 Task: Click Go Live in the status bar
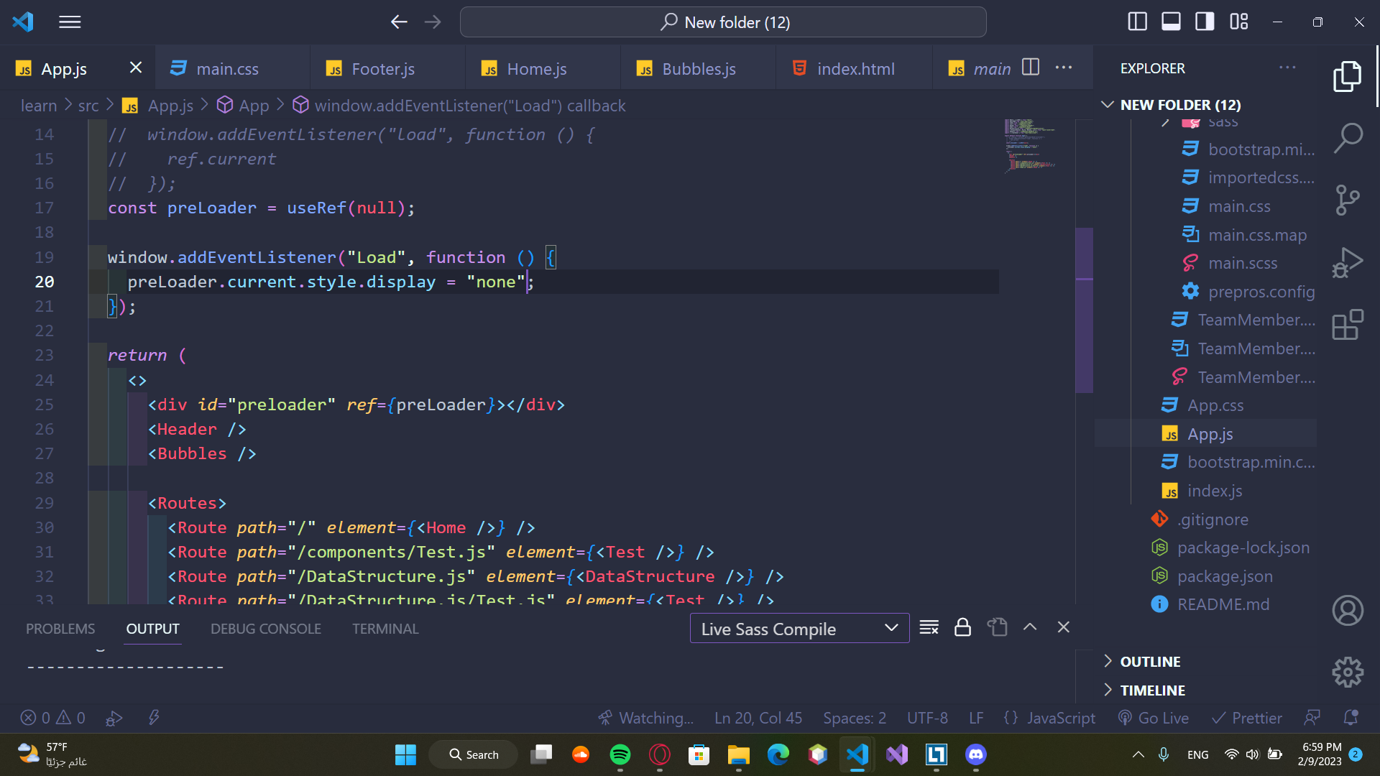pos(1154,718)
